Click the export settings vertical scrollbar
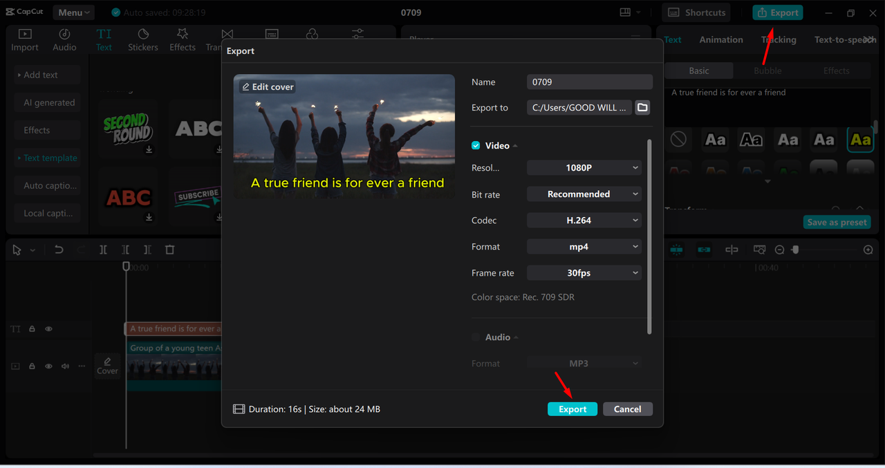 [x=649, y=236]
